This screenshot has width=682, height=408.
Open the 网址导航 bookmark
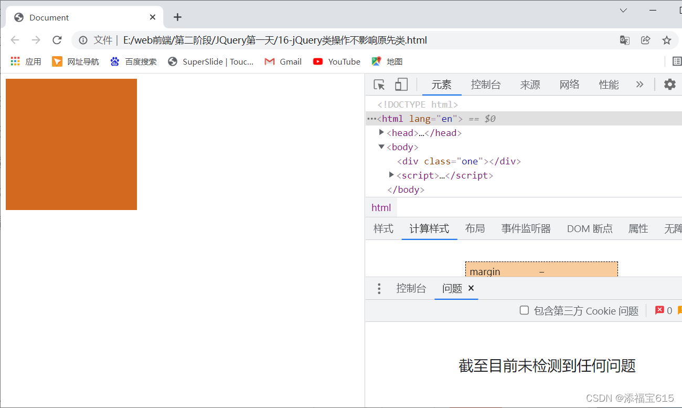point(76,61)
